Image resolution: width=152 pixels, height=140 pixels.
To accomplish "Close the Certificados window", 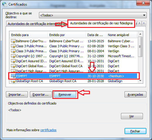I will (143, 3).
